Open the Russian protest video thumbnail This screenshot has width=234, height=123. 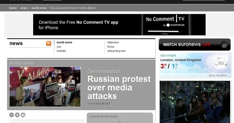click(x=45, y=87)
